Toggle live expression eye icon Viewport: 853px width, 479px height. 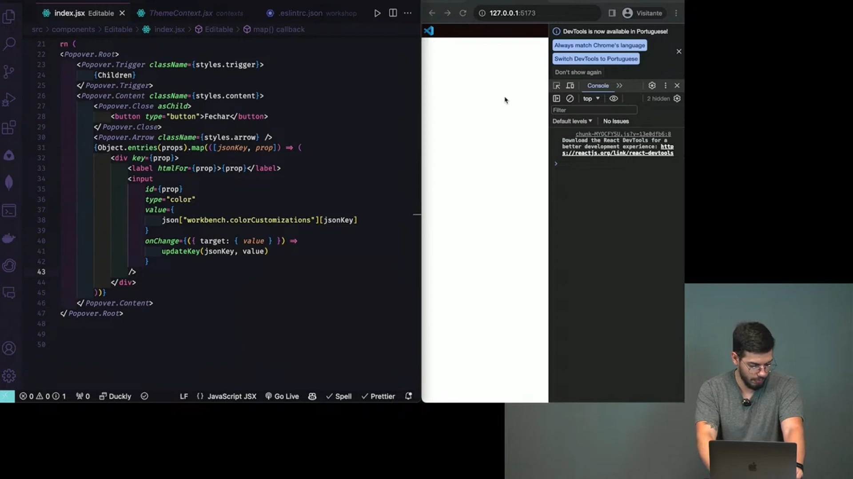[x=614, y=98]
